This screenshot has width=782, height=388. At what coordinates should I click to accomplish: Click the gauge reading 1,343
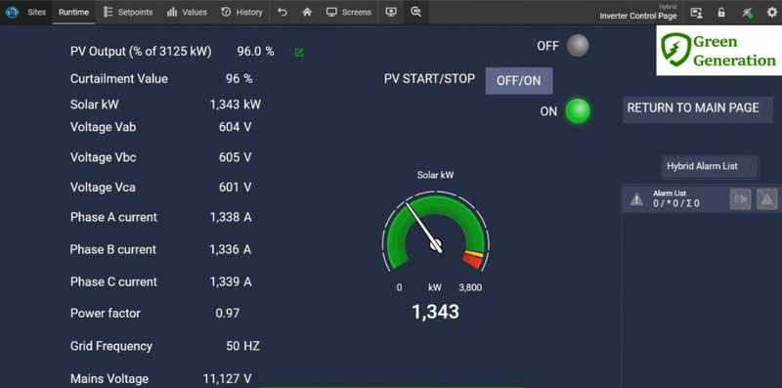pyautogui.click(x=435, y=312)
